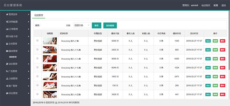Expand the 充值卡密 arrow

tap(28, 36)
